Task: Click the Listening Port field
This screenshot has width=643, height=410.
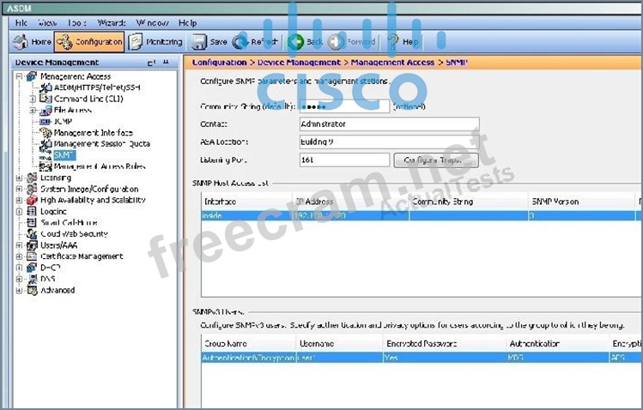Action: pyautogui.click(x=344, y=160)
